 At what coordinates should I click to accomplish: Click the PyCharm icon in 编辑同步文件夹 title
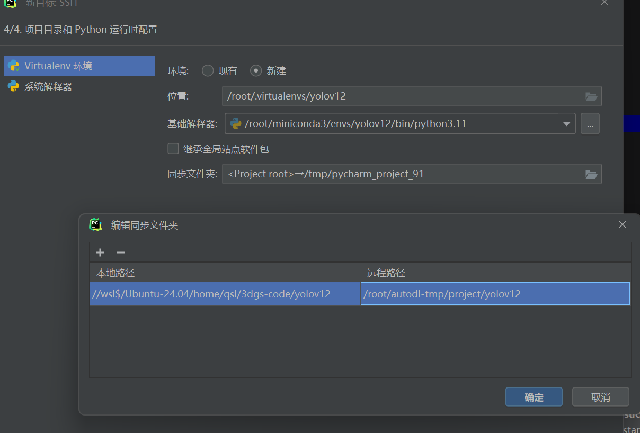click(95, 224)
